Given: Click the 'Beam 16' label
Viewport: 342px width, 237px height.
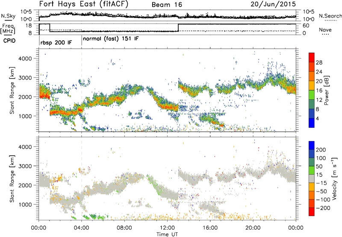Looking at the screenshot, I should (x=167, y=5).
